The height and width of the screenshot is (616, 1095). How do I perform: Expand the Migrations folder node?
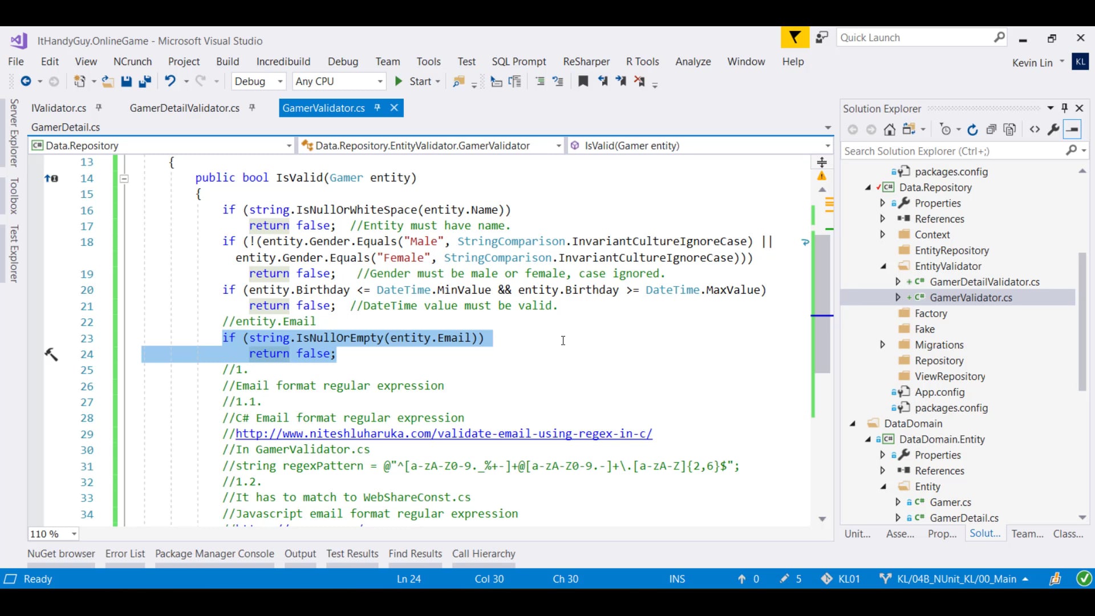[x=882, y=345]
